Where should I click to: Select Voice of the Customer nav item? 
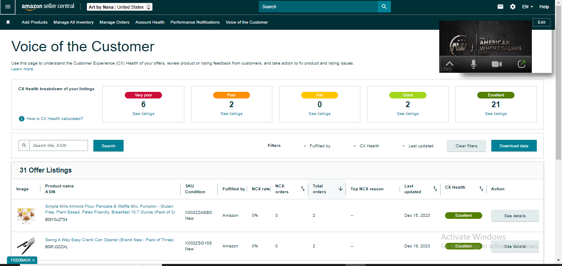(247, 22)
